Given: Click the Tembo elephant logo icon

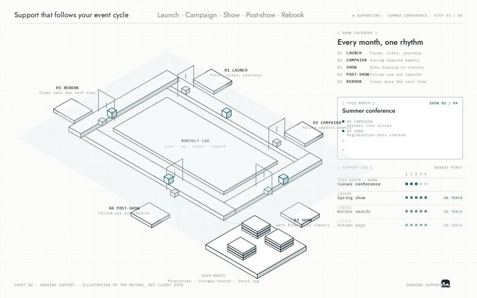Looking at the screenshot, I should (x=446, y=284).
